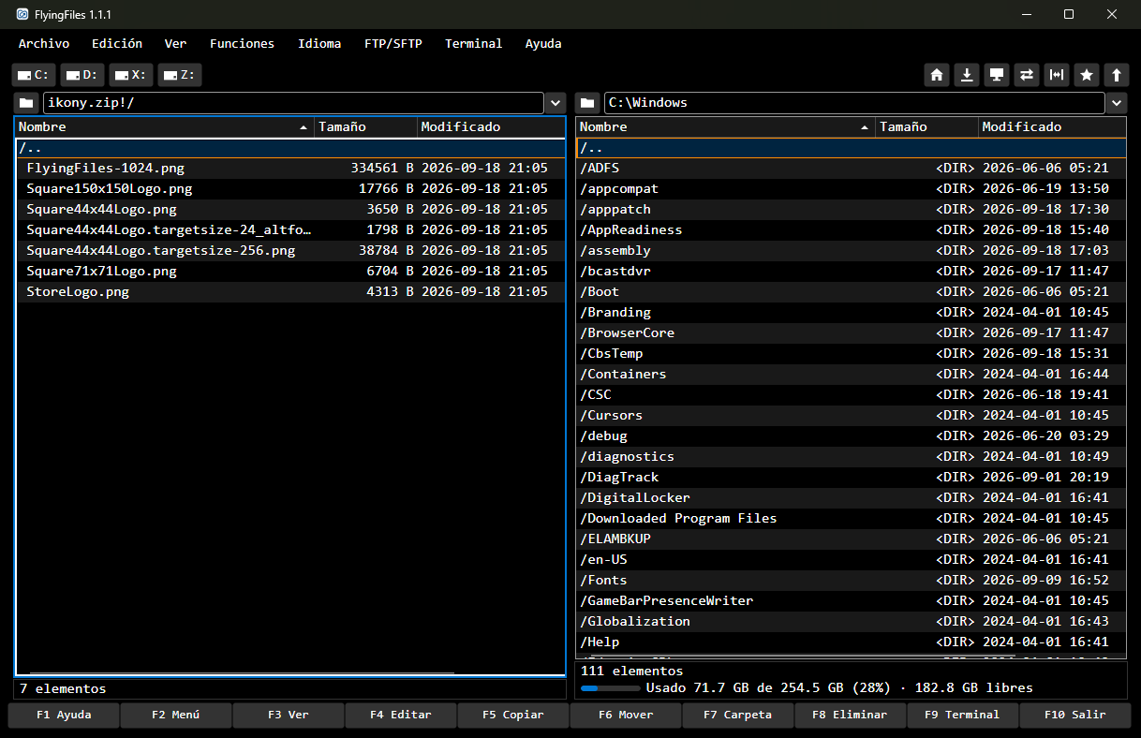
Task: Click the F8 Eliminar button
Action: click(850, 715)
